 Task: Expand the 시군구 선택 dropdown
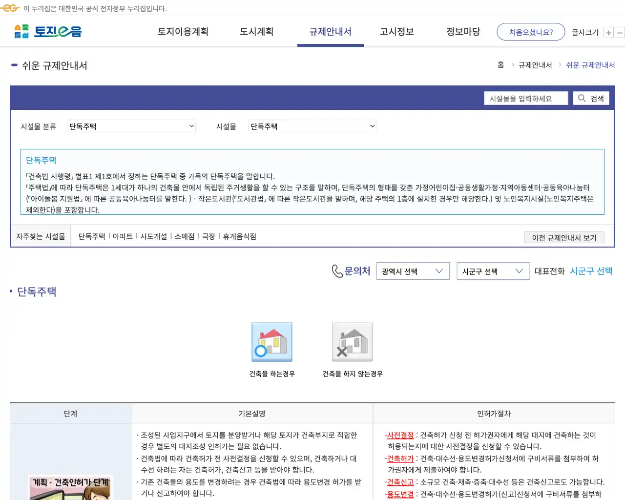493,271
